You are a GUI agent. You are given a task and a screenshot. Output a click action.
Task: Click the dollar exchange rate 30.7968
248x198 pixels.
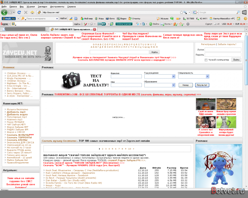188,19
